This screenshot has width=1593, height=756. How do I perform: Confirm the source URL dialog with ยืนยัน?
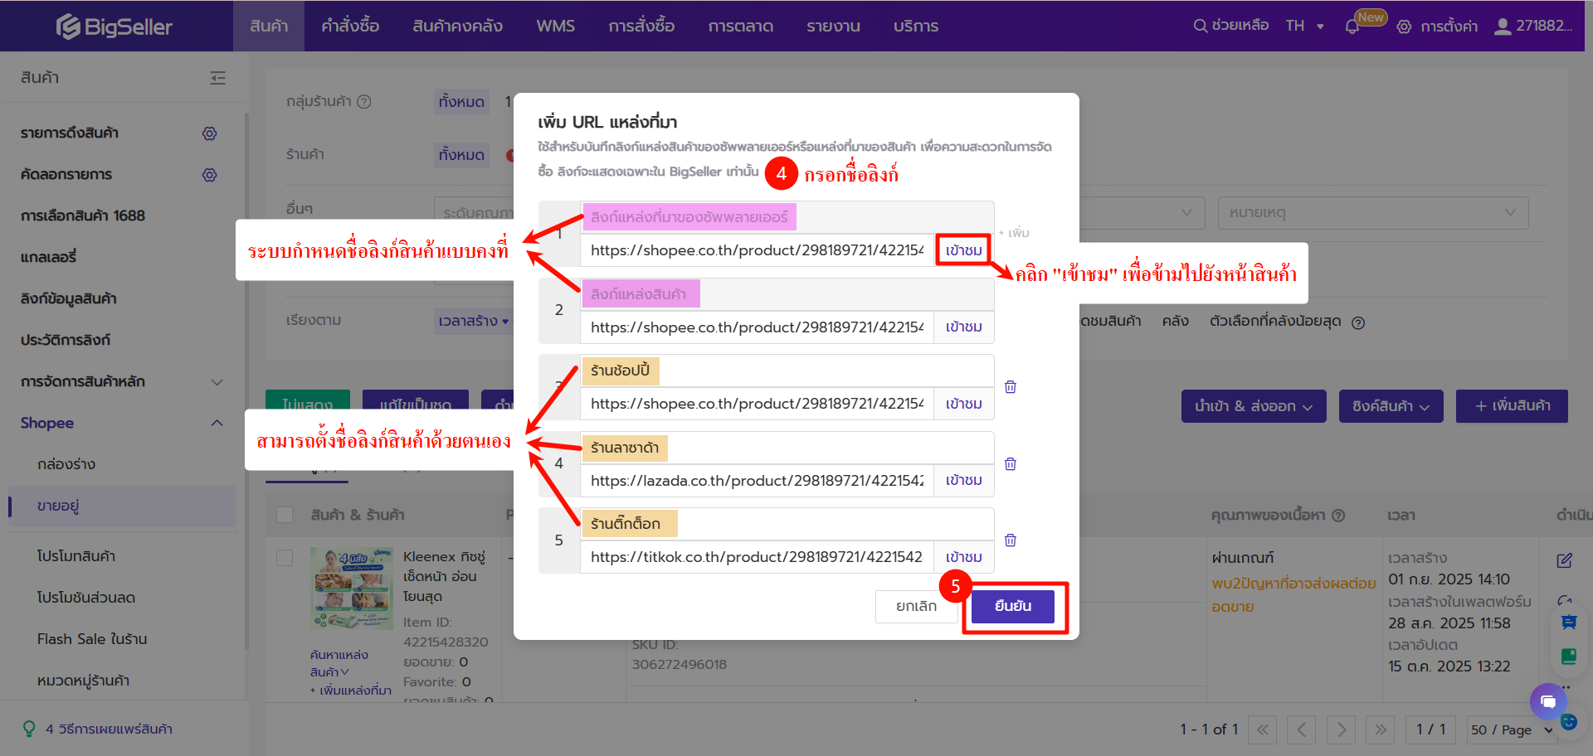point(1013,606)
